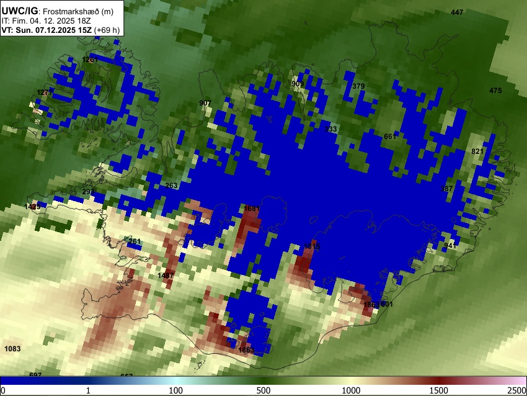527x396 pixels.
Task: Click the map value '821'
Action: tap(477, 151)
